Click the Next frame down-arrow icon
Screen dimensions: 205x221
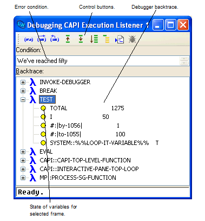pyautogui.click(x=81, y=39)
